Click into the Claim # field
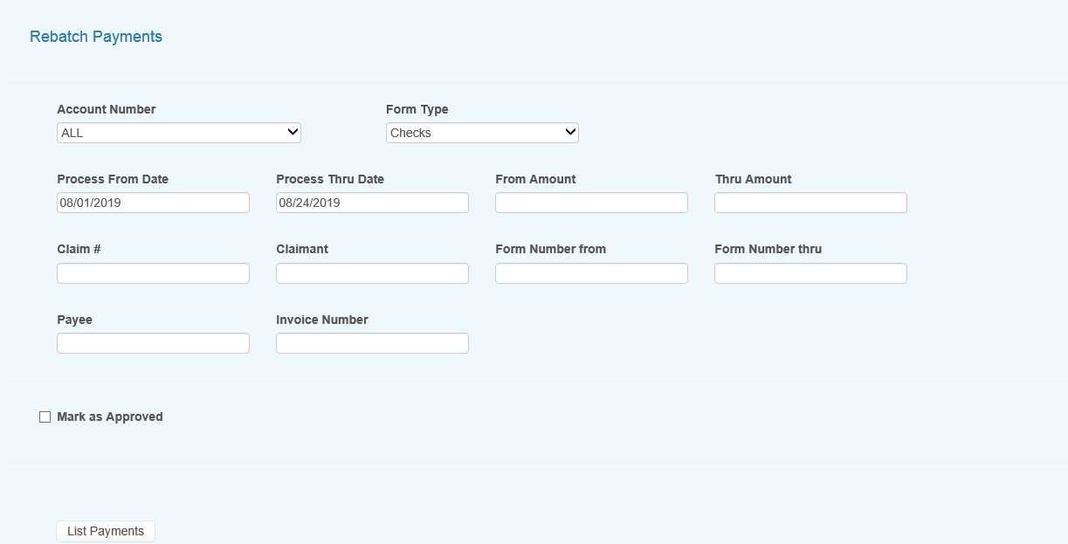This screenshot has height=544, width=1068. (x=153, y=273)
